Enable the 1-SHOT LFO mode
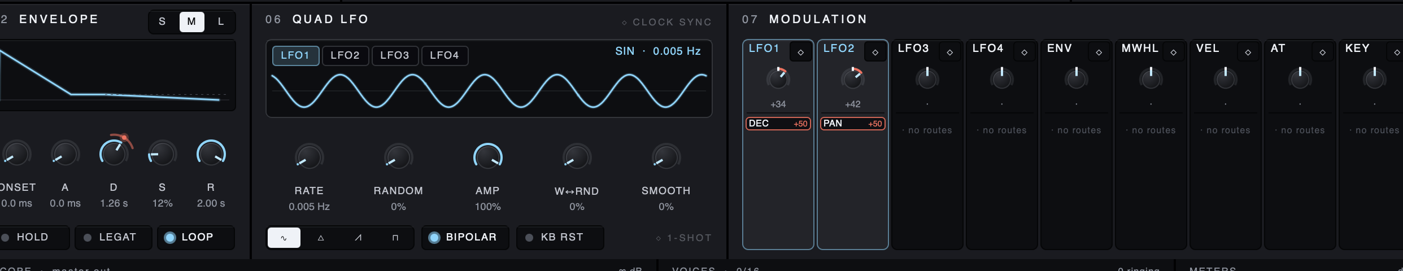1403x271 pixels. 683,238
